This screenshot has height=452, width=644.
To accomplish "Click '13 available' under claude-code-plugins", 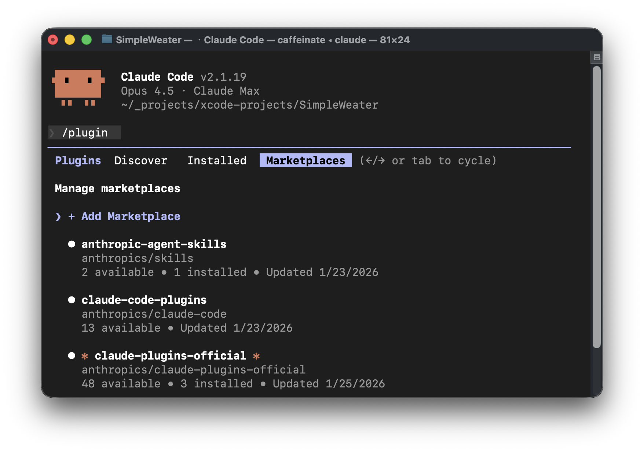I will click(121, 328).
